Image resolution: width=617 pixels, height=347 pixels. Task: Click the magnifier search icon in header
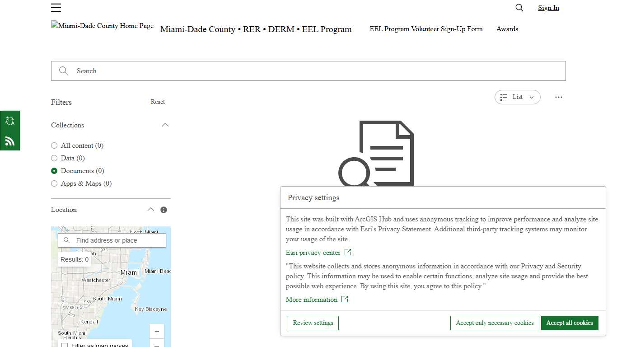pyautogui.click(x=519, y=8)
